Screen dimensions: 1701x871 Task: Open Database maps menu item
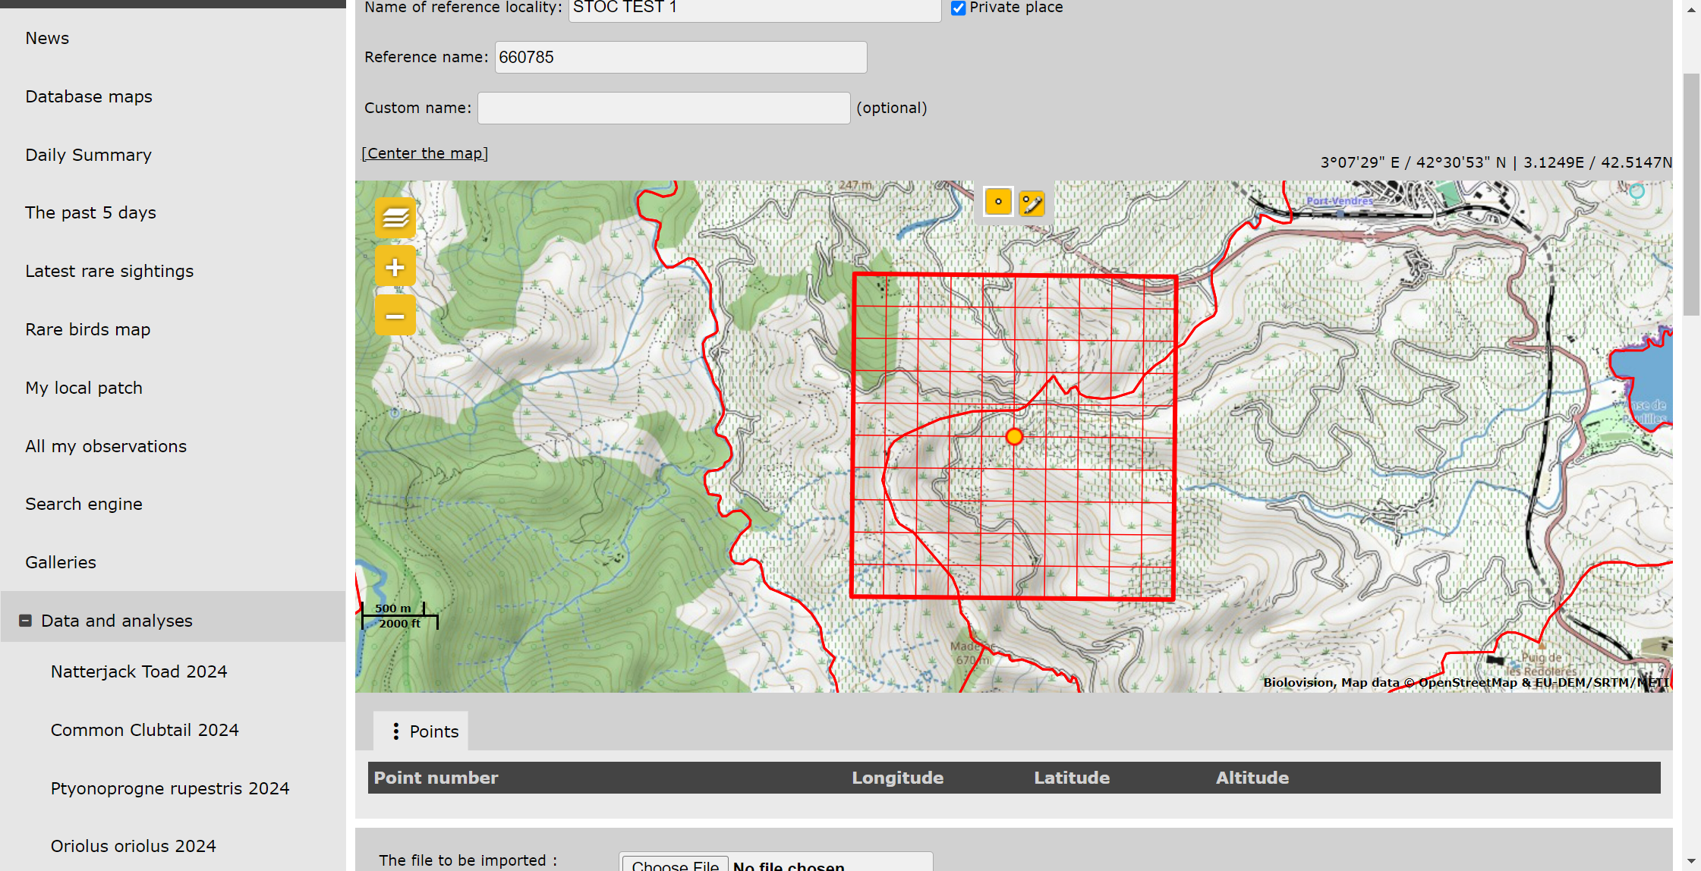click(x=89, y=96)
